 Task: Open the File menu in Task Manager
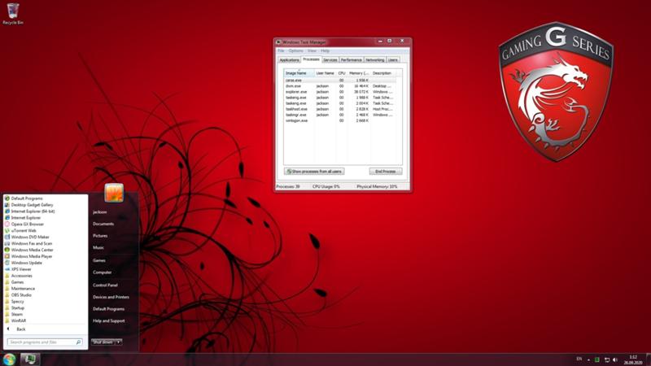(281, 50)
